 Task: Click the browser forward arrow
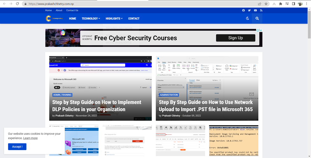(x=11, y=4)
